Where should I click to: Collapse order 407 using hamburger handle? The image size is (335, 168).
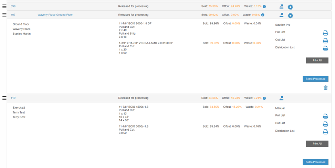tap(4, 15)
